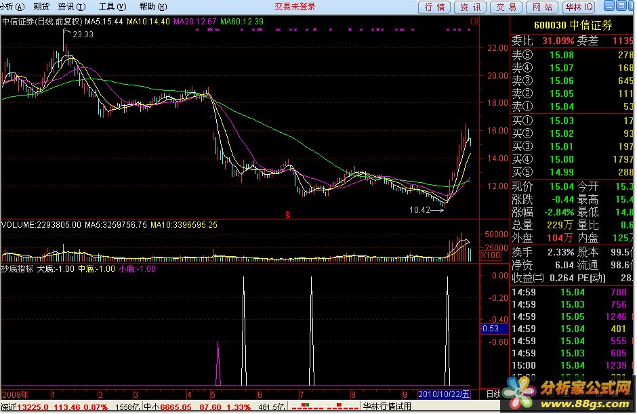Click the 华林行情试用 status bar text
This screenshot has height=414, width=637.
[387, 407]
